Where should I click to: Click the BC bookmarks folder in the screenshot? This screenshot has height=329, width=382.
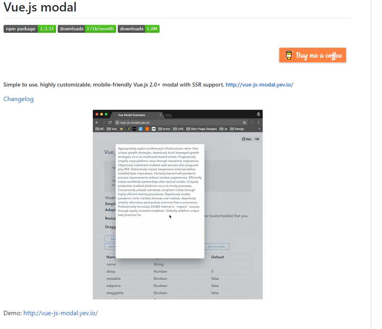tap(100, 129)
